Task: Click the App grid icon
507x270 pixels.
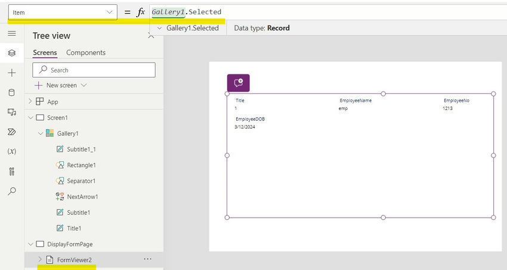Action: (40, 101)
